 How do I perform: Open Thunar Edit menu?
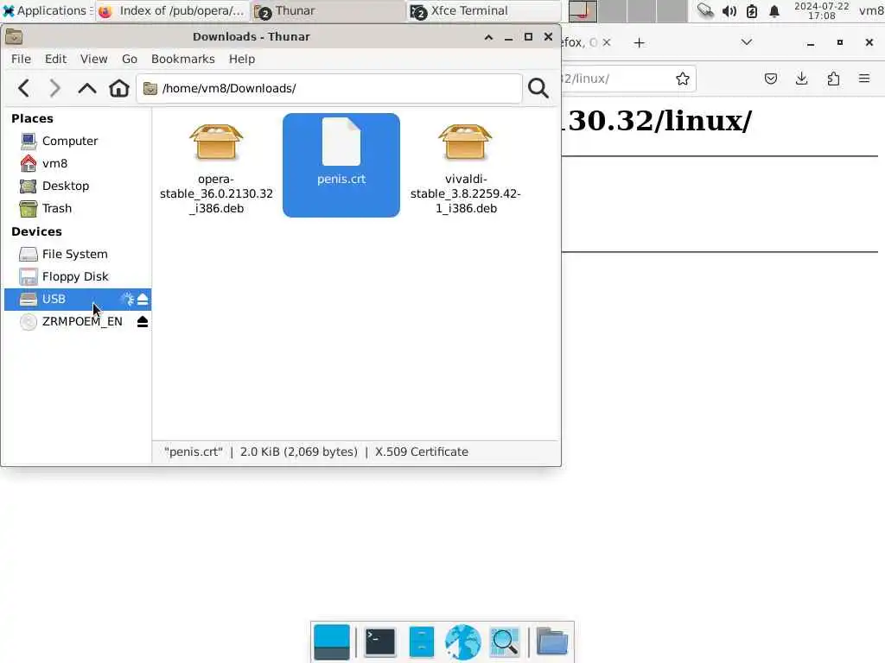(56, 60)
